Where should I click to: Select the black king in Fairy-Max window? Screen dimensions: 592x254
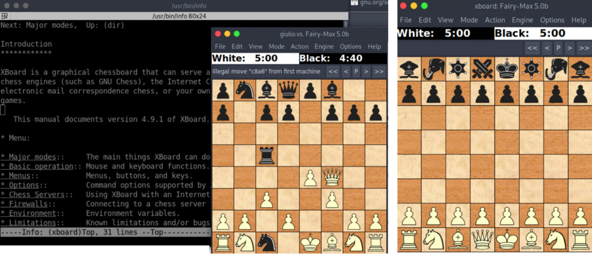coord(507,69)
